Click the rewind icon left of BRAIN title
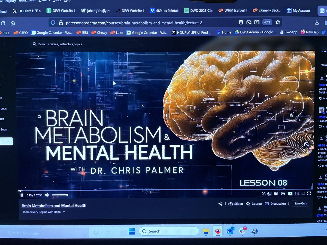The width and height of the screenshot is (327, 245). click(x=40, y=117)
